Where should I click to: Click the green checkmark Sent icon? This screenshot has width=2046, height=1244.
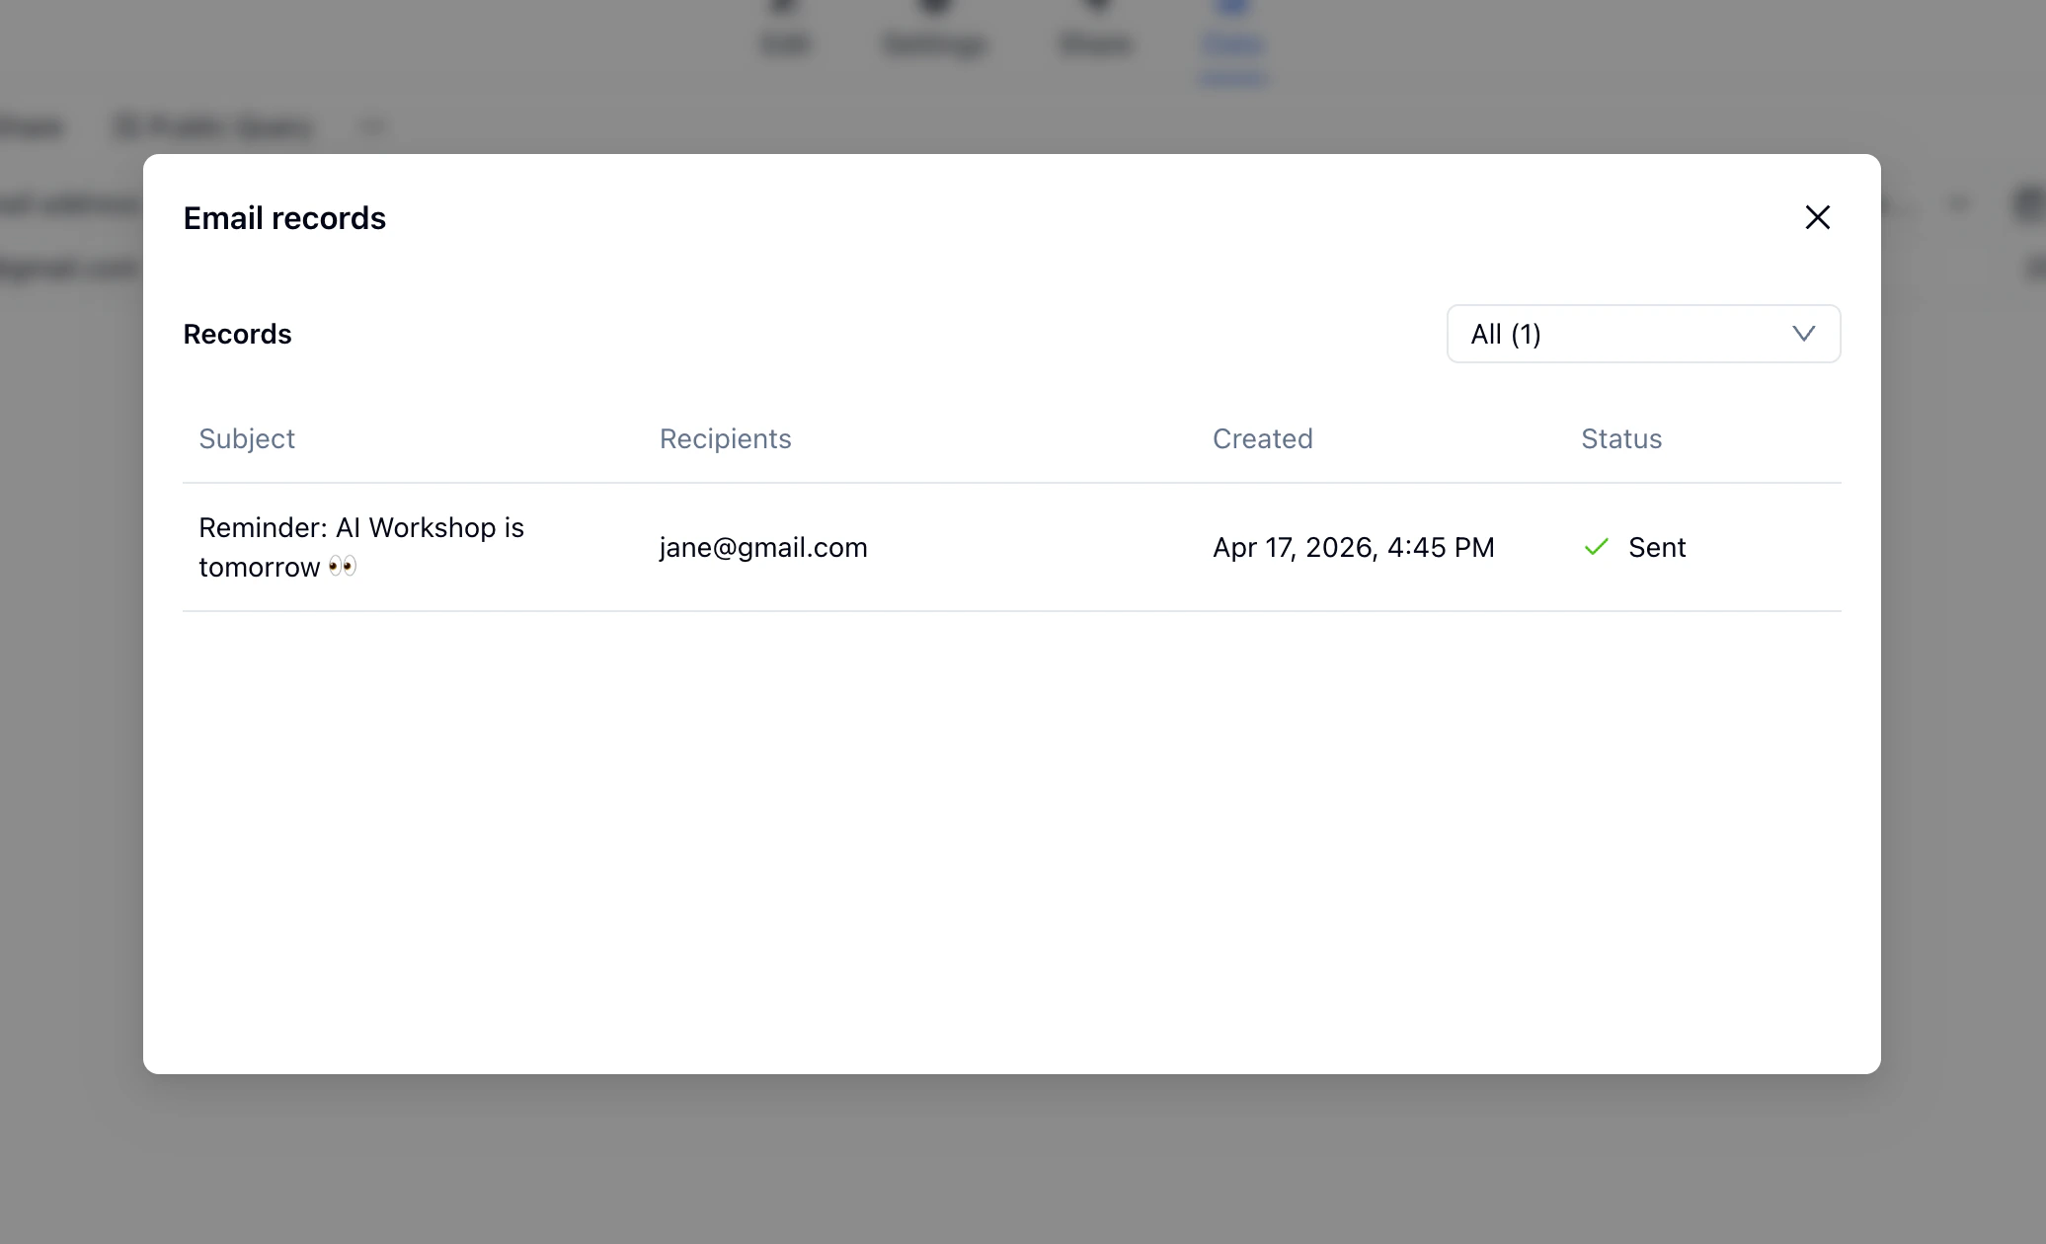pos(1596,547)
